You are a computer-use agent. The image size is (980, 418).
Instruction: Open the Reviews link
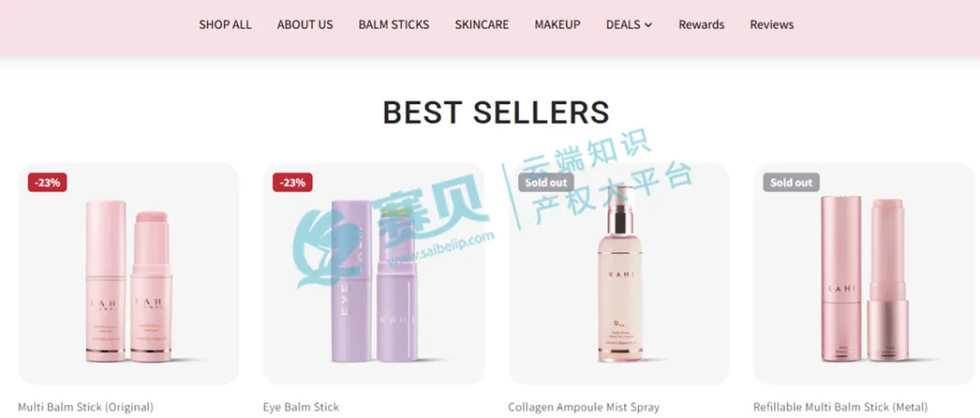[772, 25]
